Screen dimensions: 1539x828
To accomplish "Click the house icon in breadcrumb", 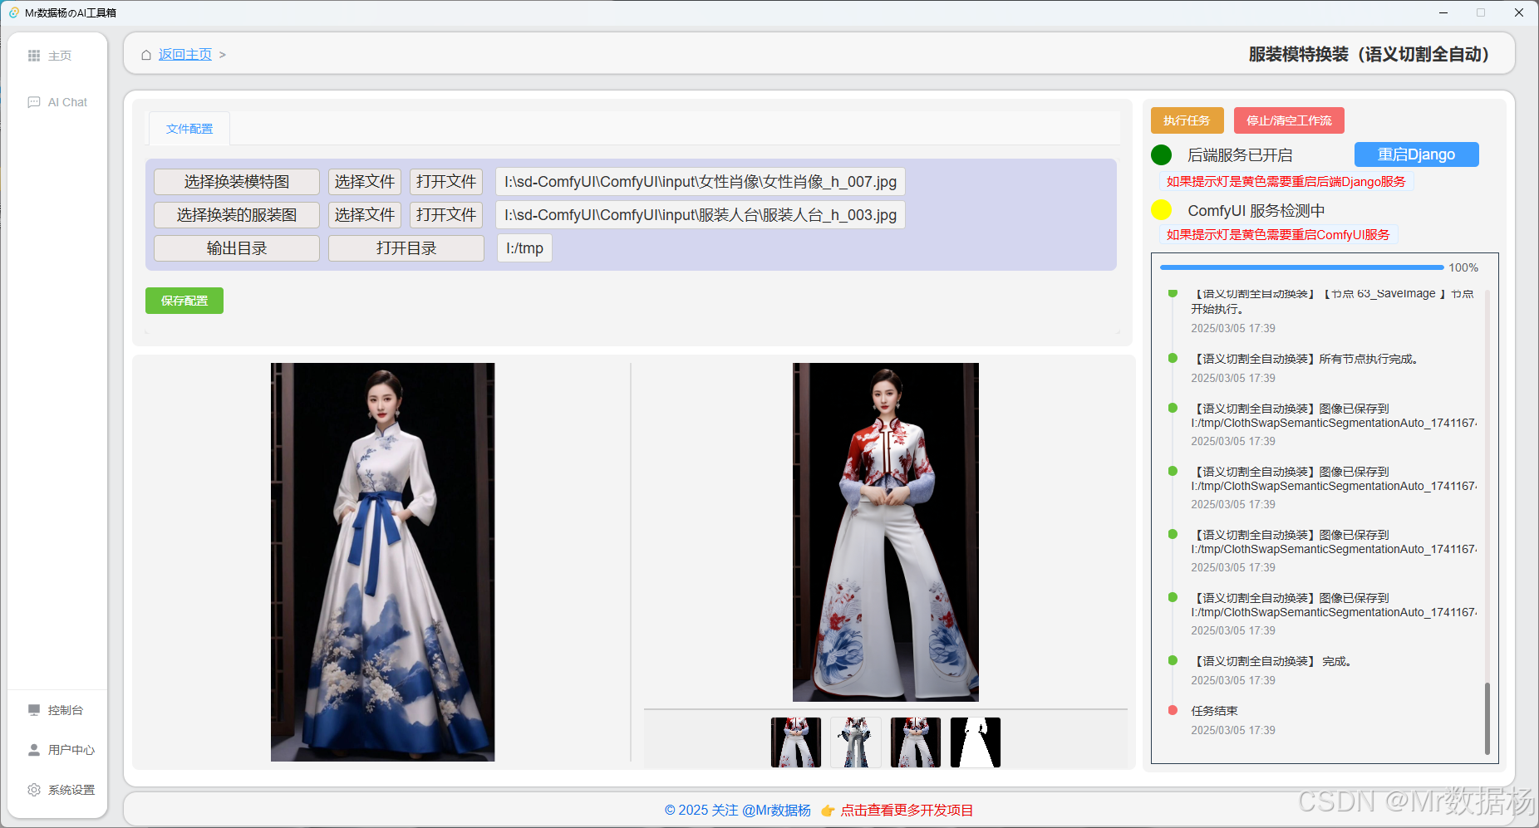I will pyautogui.click(x=146, y=55).
